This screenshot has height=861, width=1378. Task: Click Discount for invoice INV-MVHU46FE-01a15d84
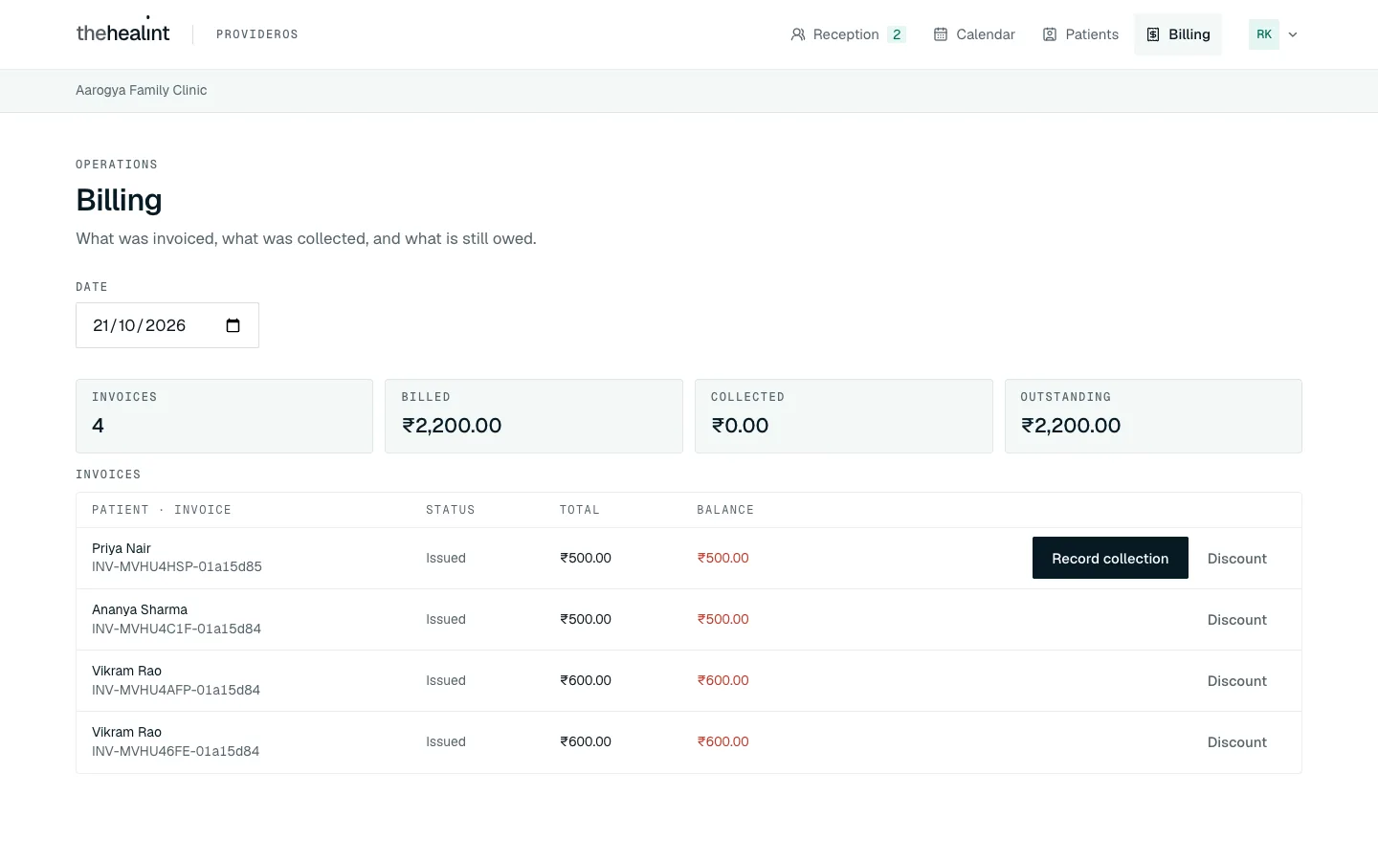1237,742
